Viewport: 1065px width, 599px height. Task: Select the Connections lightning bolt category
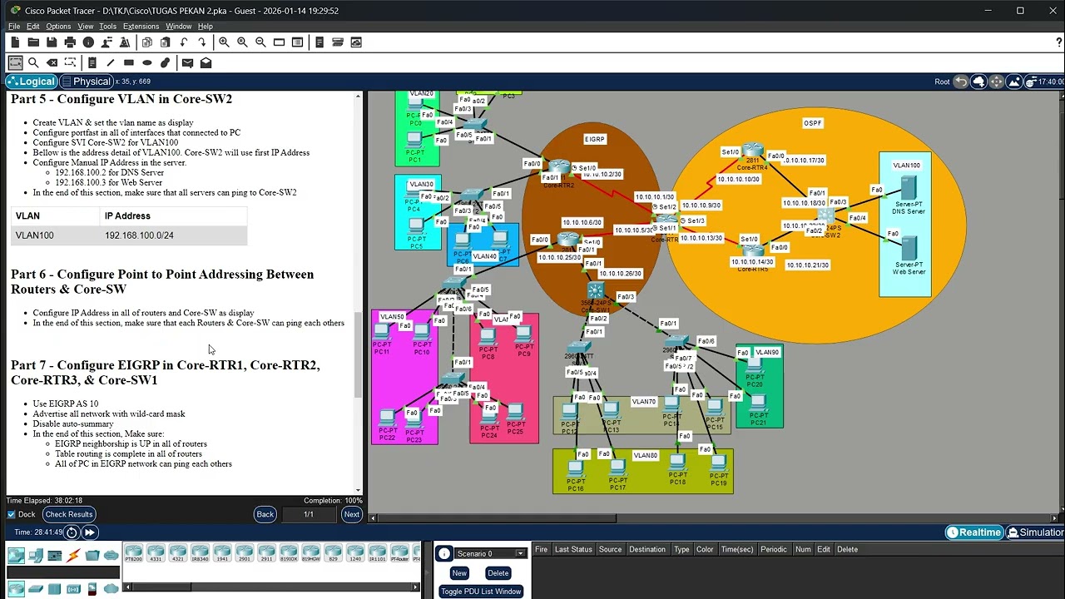(x=73, y=556)
